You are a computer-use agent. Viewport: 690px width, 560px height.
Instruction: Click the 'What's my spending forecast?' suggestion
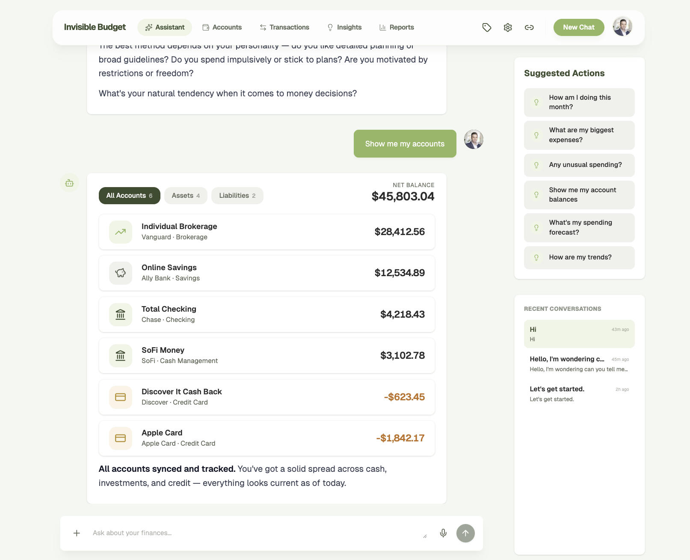(x=579, y=227)
